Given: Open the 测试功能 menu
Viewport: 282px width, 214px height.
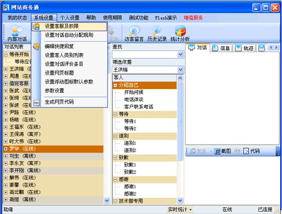Looking at the screenshot, I should [138, 18].
